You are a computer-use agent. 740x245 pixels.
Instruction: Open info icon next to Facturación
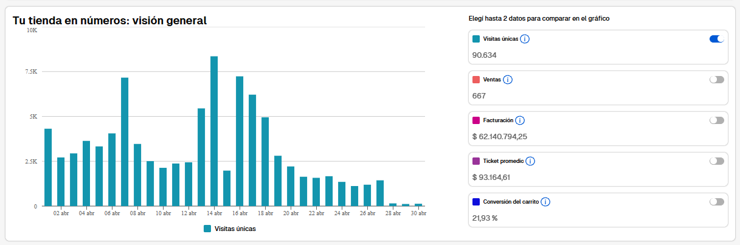[520, 120]
